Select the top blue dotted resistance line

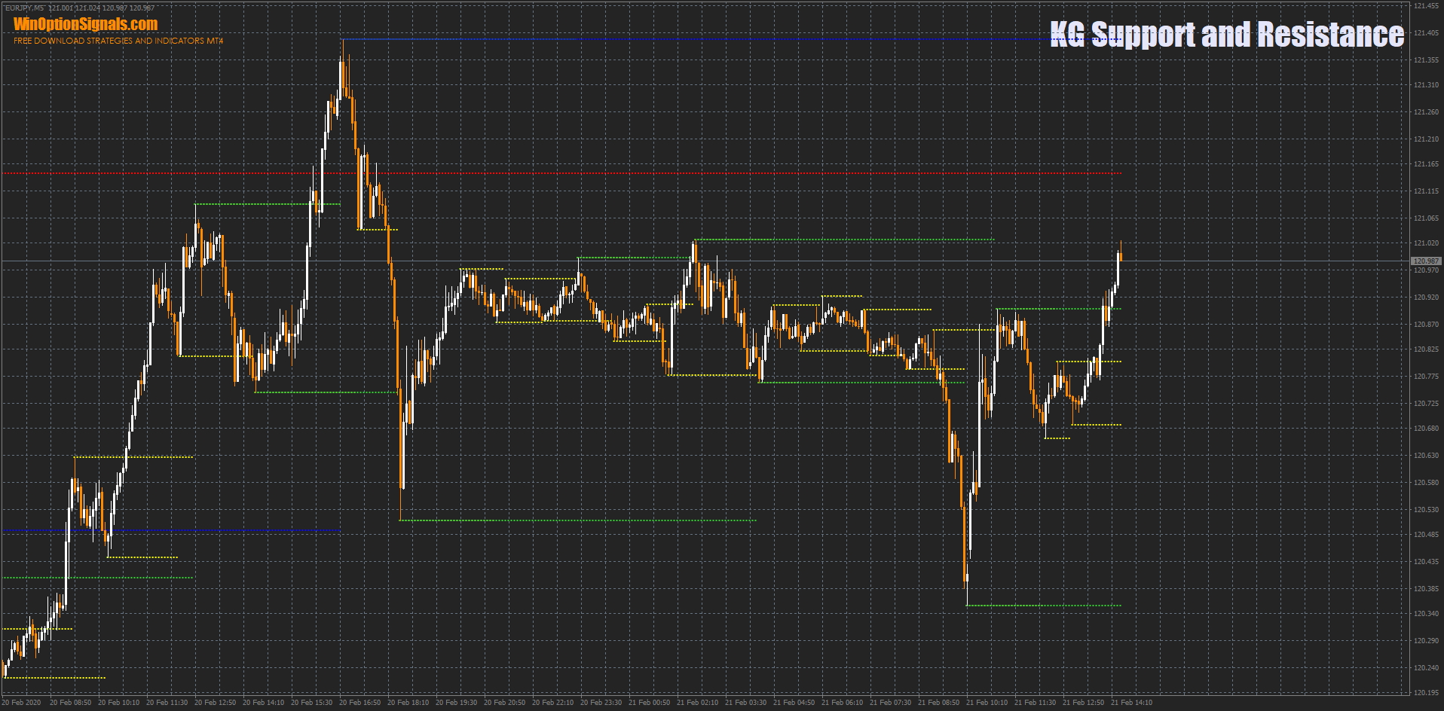(678, 39)
